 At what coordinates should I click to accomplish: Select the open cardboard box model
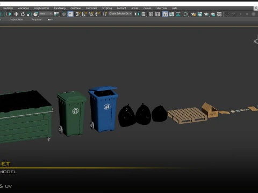(x=210, y=110)
